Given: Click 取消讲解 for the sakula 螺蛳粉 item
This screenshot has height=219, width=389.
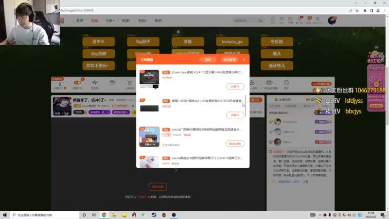Looking at the screenshot, I should click(x=235, y=144).
